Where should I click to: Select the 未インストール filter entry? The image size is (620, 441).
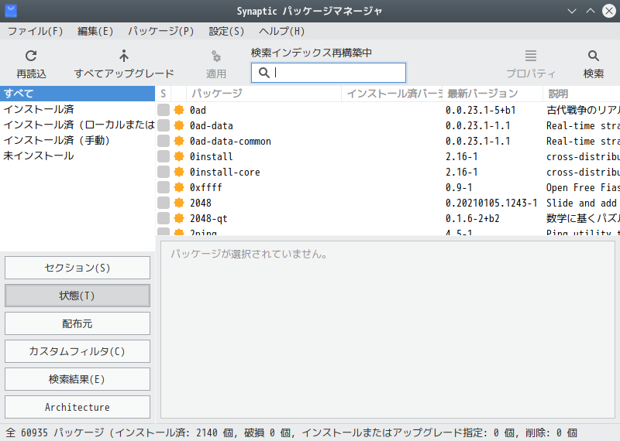pyautogui.click(x=77, y=156)
